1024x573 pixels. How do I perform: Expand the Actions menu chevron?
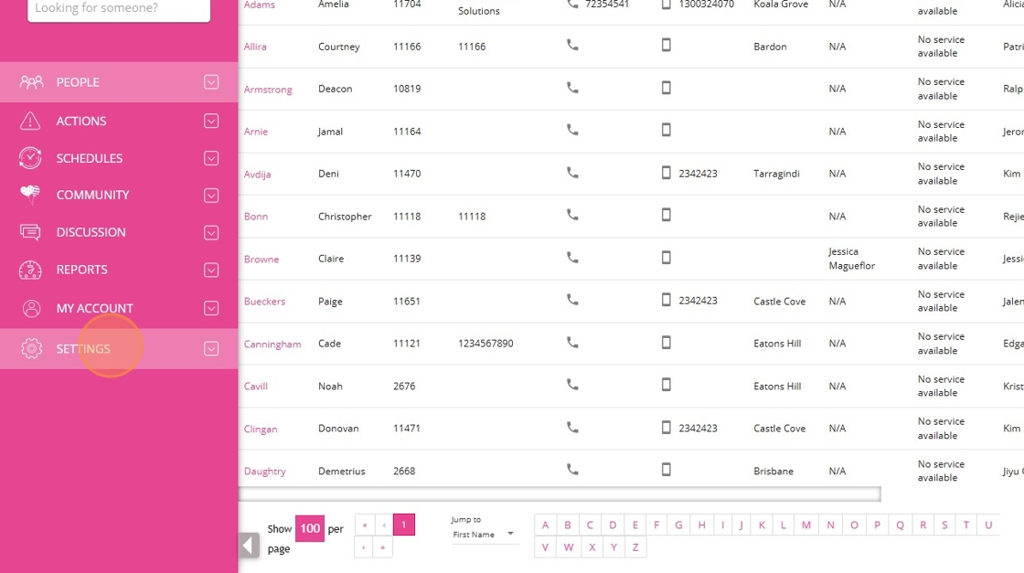[211, 121]
